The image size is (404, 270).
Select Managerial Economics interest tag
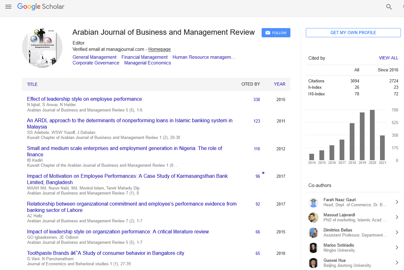tap(148, 63)
